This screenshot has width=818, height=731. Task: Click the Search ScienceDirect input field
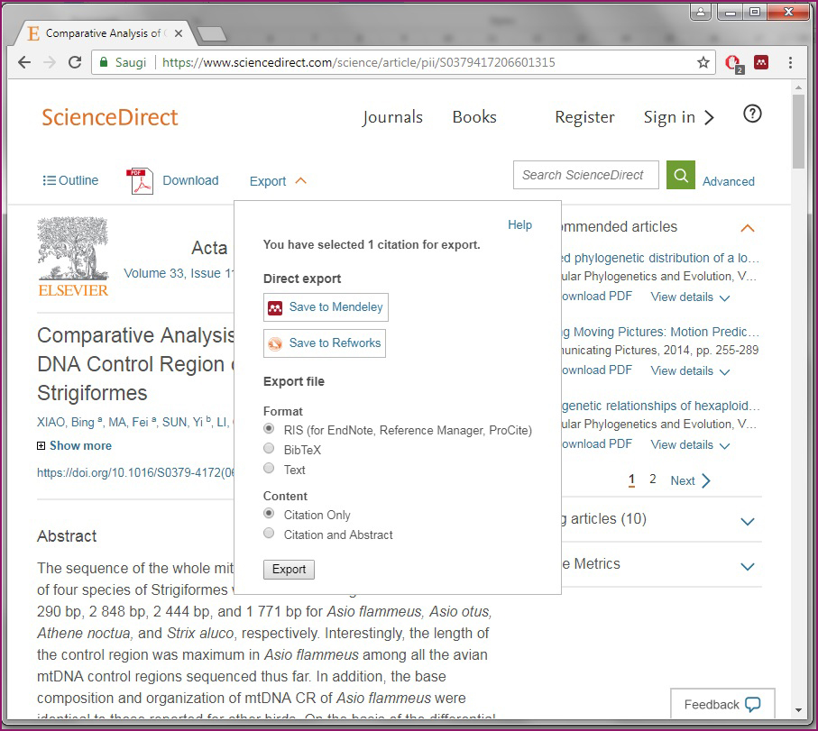(x=585, y=175)
